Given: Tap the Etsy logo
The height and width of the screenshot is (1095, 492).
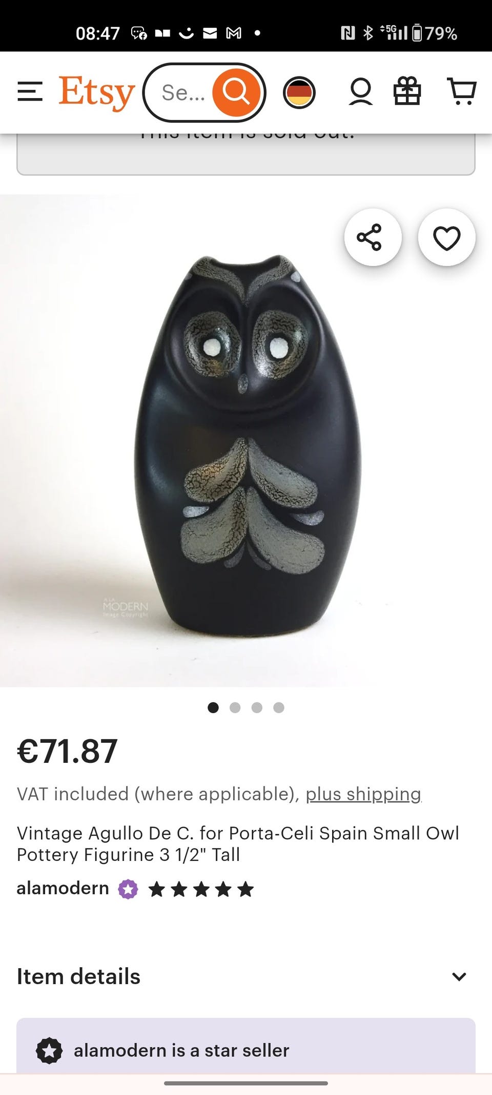Looking at the screenshot, I should coord(97,93).
